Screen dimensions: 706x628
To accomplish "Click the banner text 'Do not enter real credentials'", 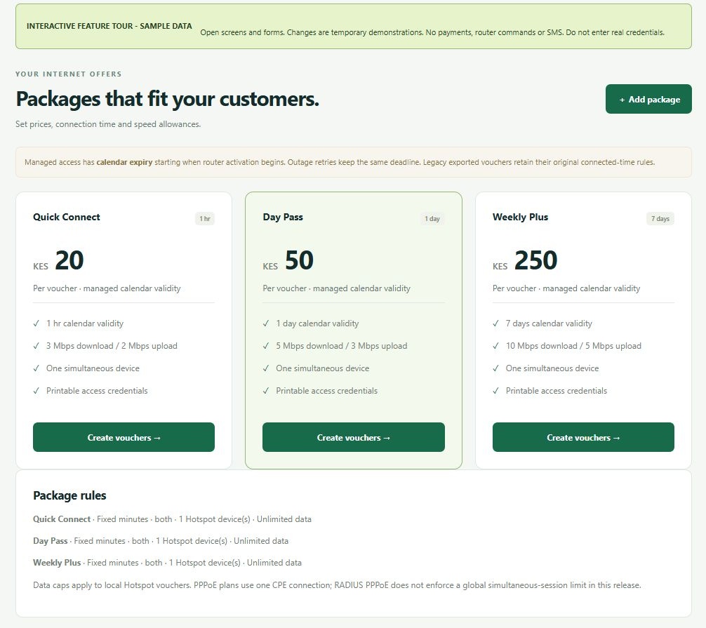I will 615,32.
